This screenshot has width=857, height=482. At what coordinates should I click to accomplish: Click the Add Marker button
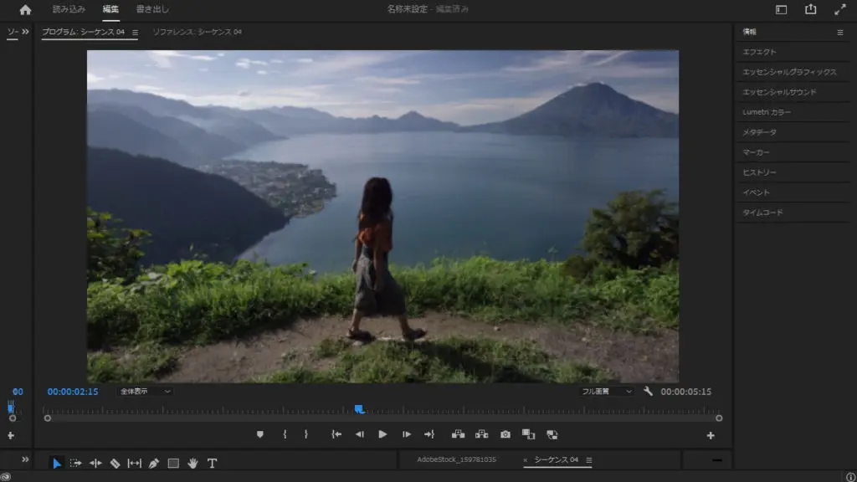[x=260, y=434]
